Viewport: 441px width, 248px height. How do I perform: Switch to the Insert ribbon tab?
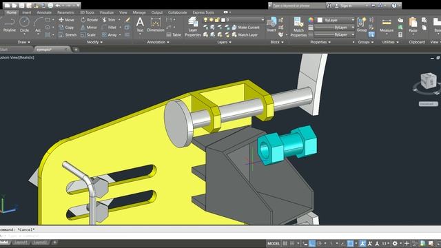27,12
